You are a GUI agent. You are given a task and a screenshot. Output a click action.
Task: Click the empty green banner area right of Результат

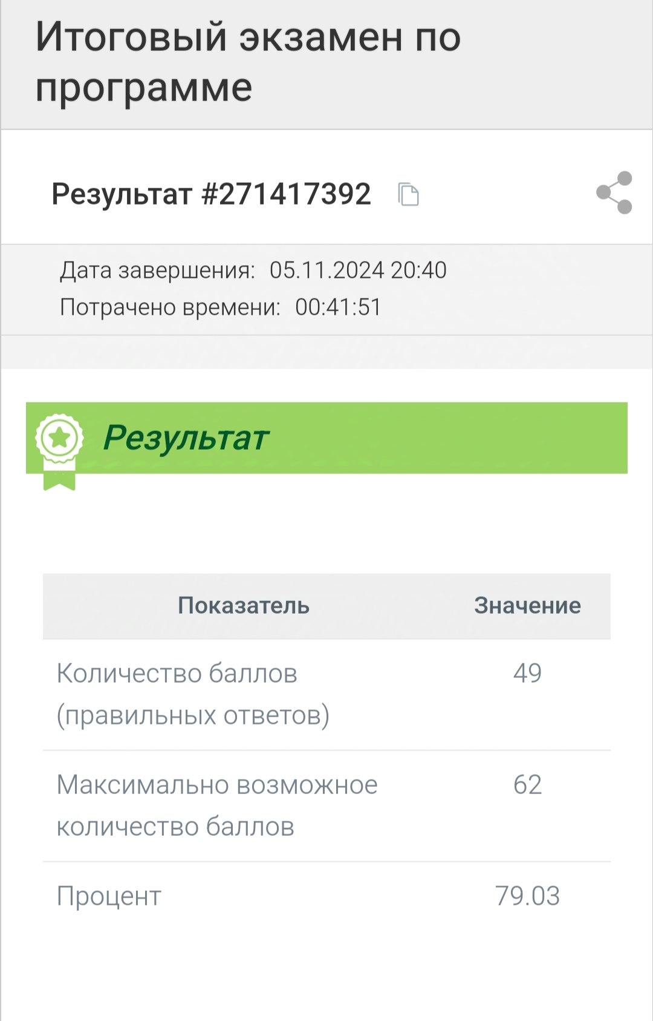point(447,438)
